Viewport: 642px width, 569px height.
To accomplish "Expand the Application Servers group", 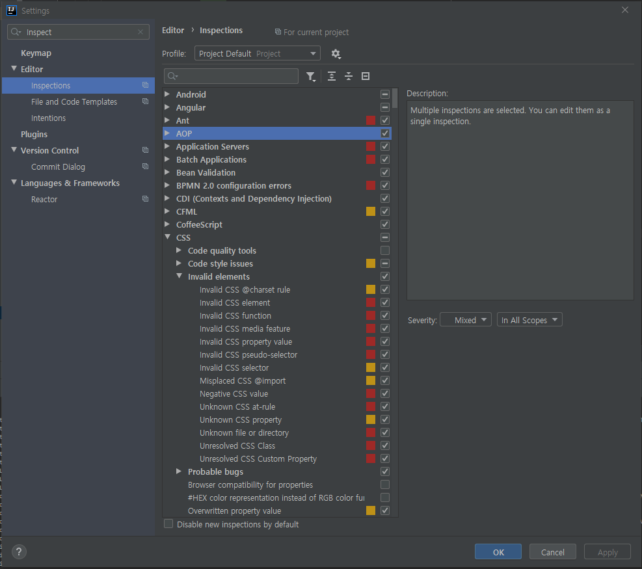I will [167, 146].
